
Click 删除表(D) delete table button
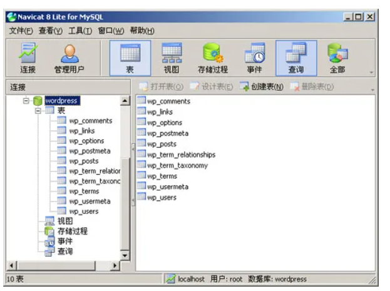312,86
